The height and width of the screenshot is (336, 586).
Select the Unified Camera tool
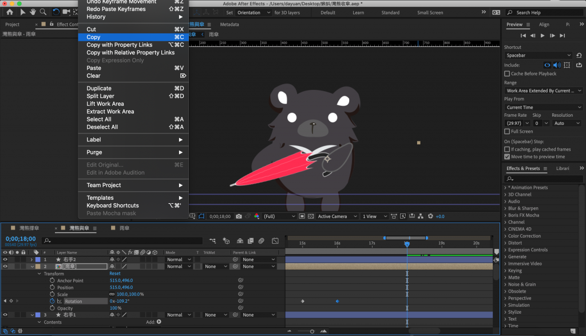tap(66, 12)
